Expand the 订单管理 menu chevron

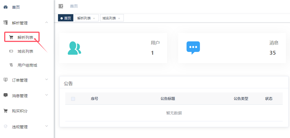tap(47, 79)
